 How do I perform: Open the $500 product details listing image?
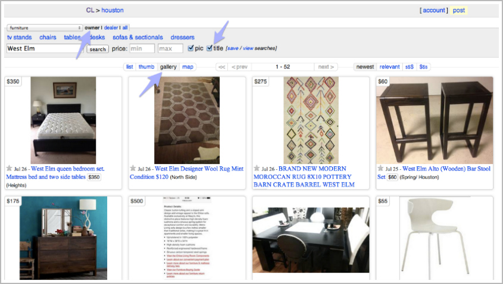coord(187,238)
